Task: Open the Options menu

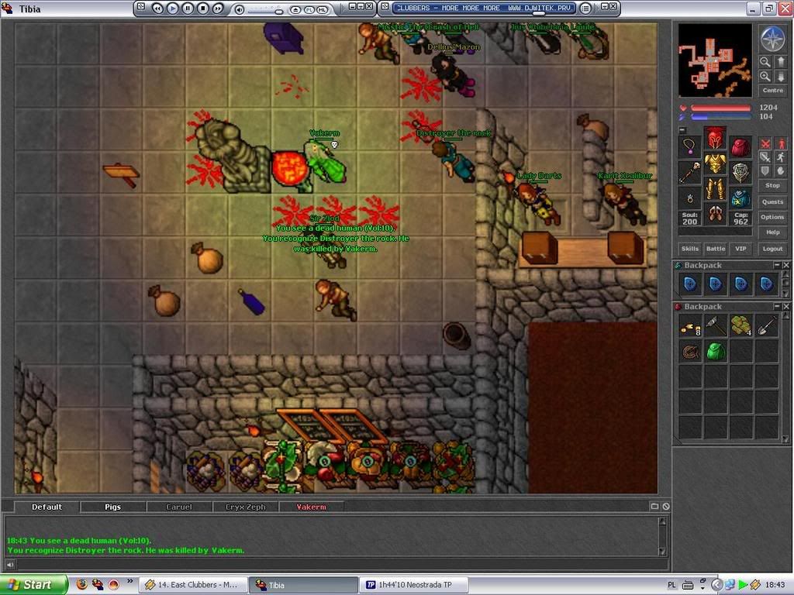Action: (x=773, y=217)
